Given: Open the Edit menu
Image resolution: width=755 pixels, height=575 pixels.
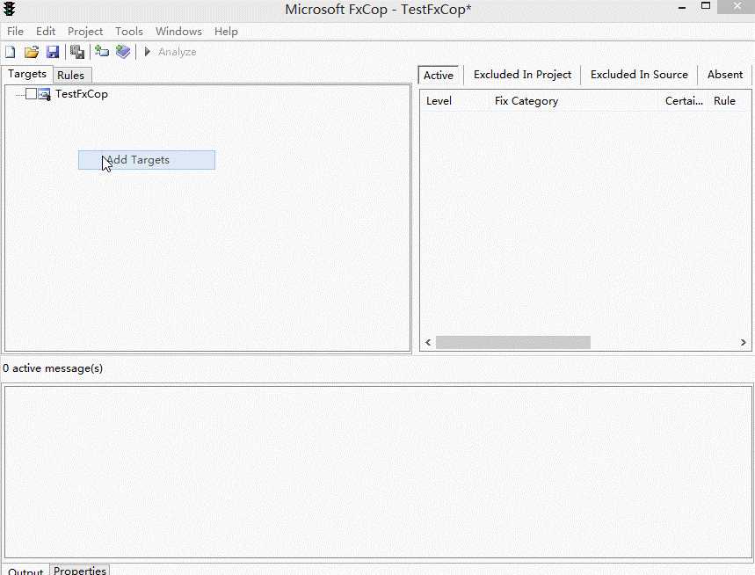Looking at the screenshot, I should pyautogui.click(x=46, y=32).
